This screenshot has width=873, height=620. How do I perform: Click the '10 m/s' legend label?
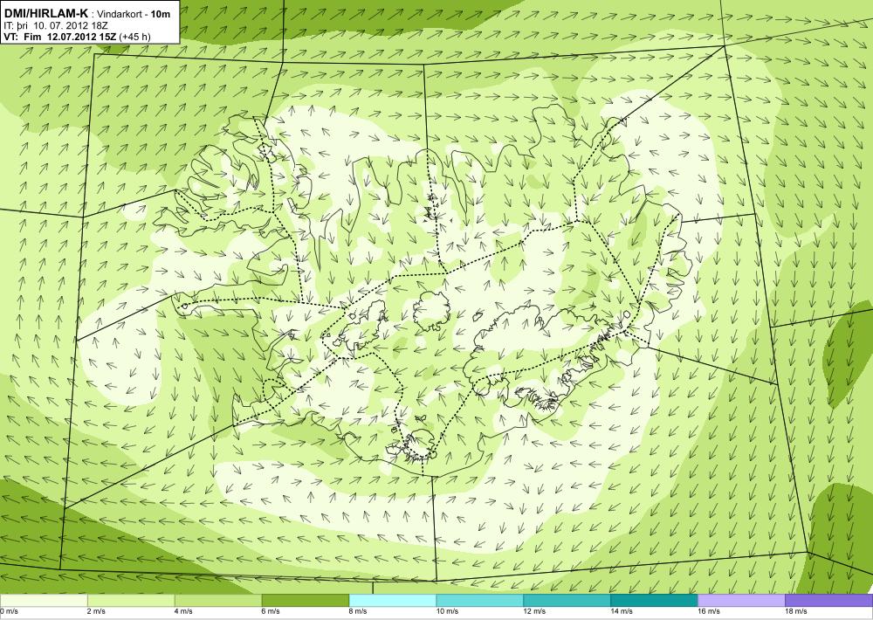tap(448, 611)
